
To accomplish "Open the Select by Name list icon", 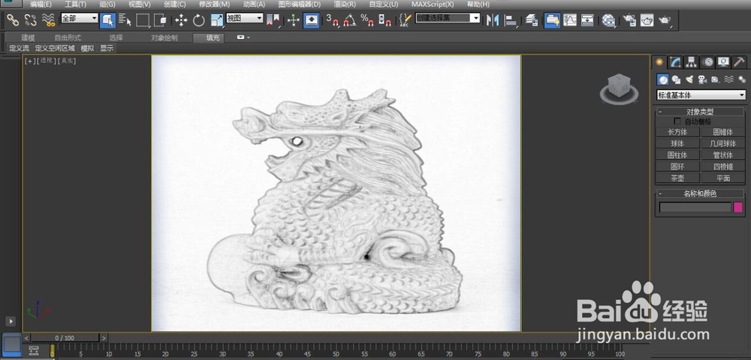I will [x=125, y=20].
